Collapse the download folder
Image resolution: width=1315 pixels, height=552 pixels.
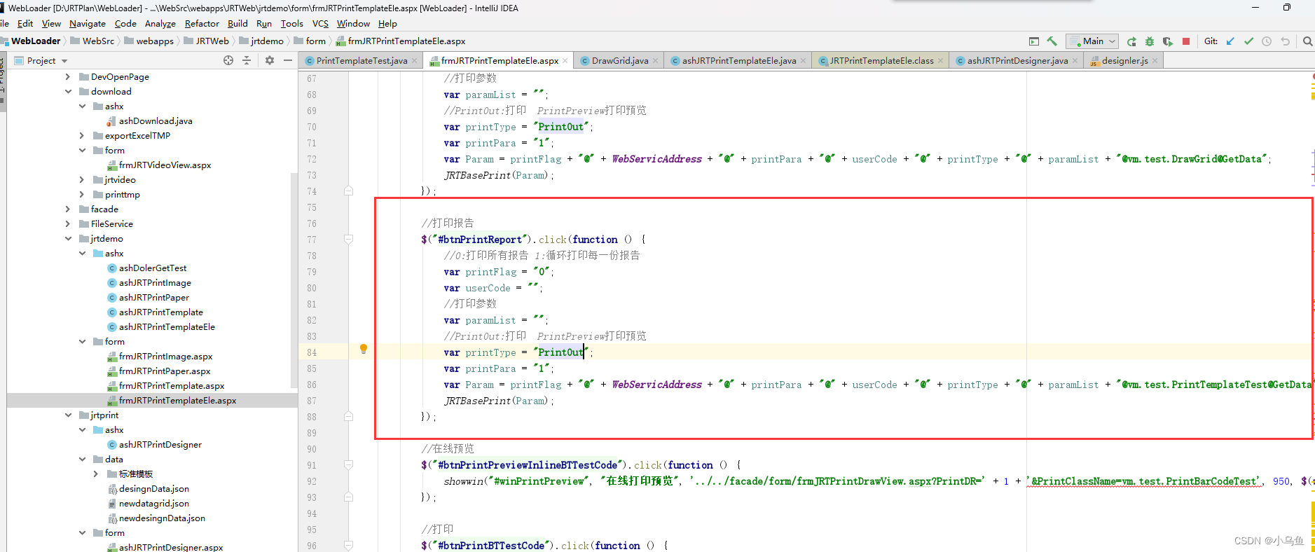(68, 92)
